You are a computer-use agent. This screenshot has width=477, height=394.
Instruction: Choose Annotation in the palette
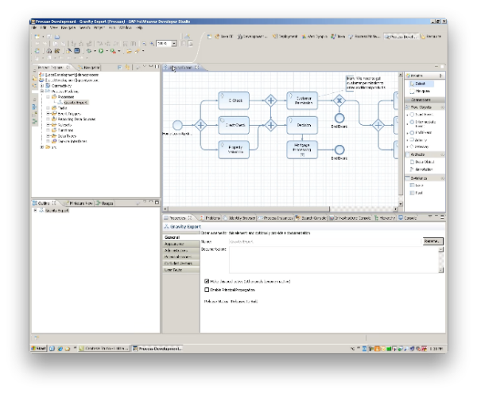pyautogui.click(x=421, y=170)
